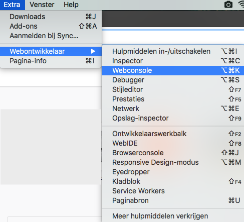Launch WebIDE from submenu
This screenshot has height=222, width=244.
(x=173, y=143)
